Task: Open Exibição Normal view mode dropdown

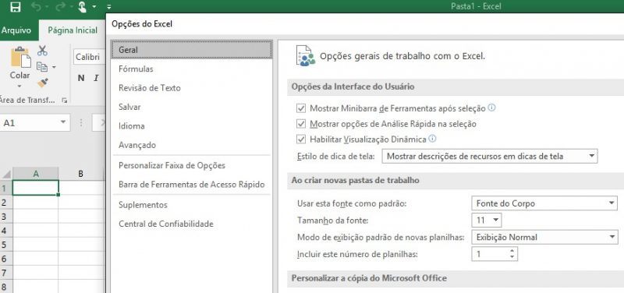Action: [544, 238]
